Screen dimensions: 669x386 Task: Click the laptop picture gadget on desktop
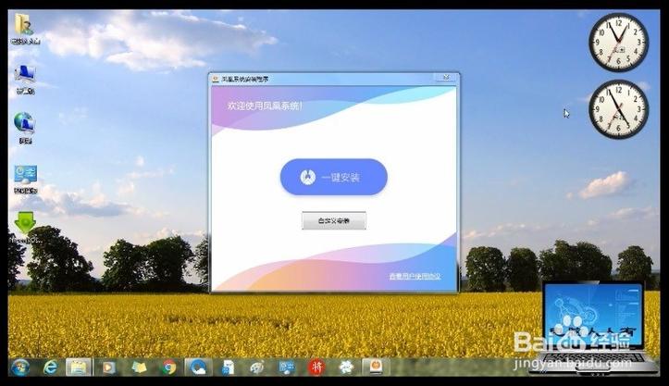tap(594, 328)
